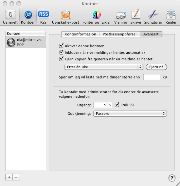Open the Visning preferences pane
This screenshot has height=186, width=180.
click(120, 17)
